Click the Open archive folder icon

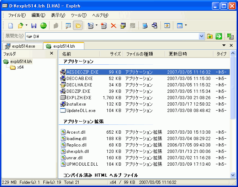(21, 26)
